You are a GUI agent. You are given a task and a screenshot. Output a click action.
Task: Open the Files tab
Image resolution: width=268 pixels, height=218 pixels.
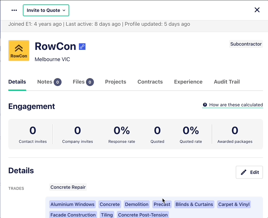click(x=83, y=82)
